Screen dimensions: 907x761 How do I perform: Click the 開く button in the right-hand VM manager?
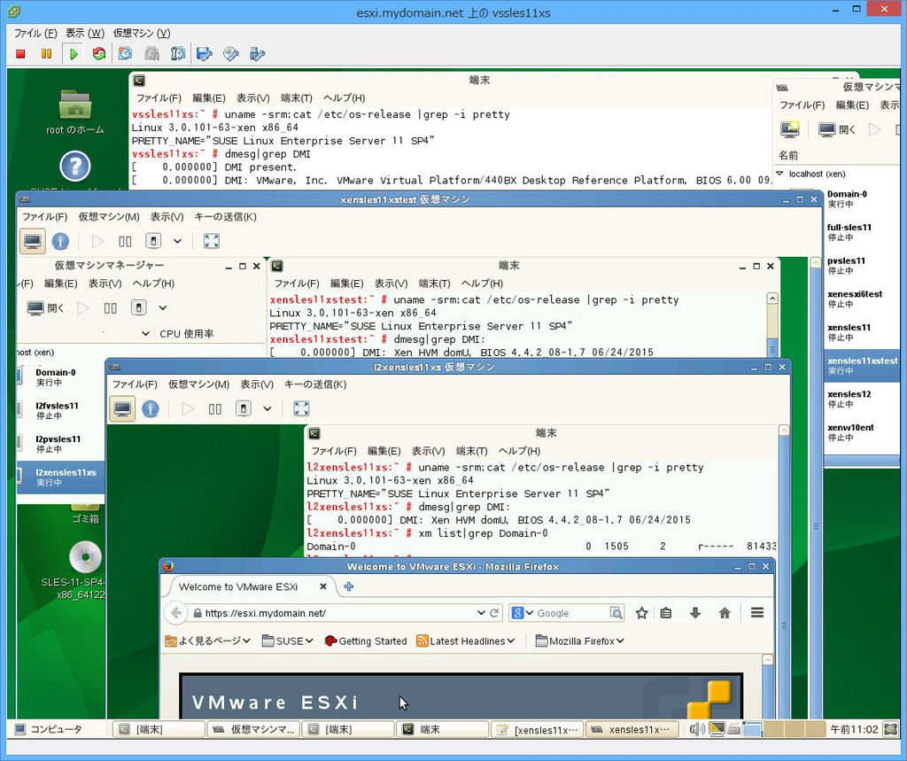point(837,129)
